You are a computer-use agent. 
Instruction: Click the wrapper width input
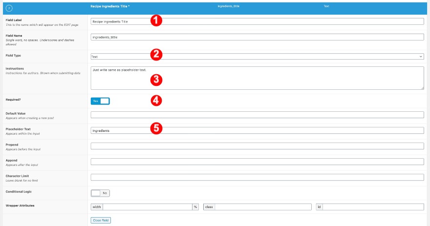pos(147,207)
